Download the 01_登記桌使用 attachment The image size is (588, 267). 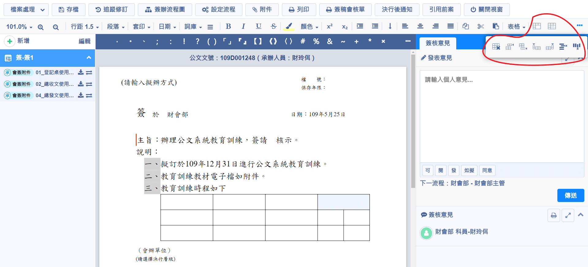point(81,72)
